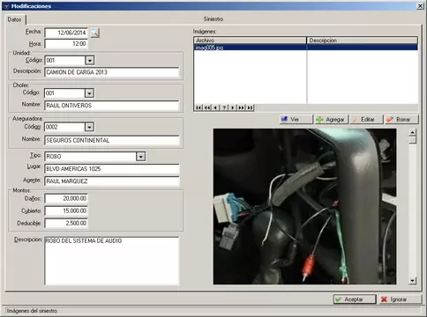Discard changes with Ignorar
Image resolution: width=427 pixels, height=317 pixels.
pyautogui.click(x=401, y=299)
